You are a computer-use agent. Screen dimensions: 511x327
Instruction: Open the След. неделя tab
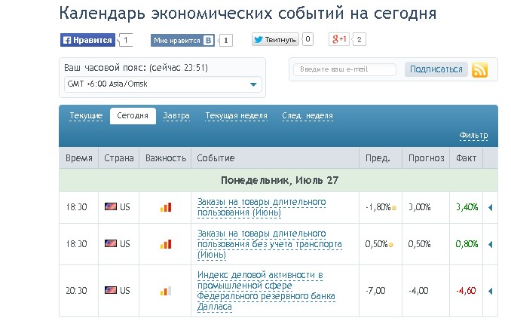coord(308,115)
